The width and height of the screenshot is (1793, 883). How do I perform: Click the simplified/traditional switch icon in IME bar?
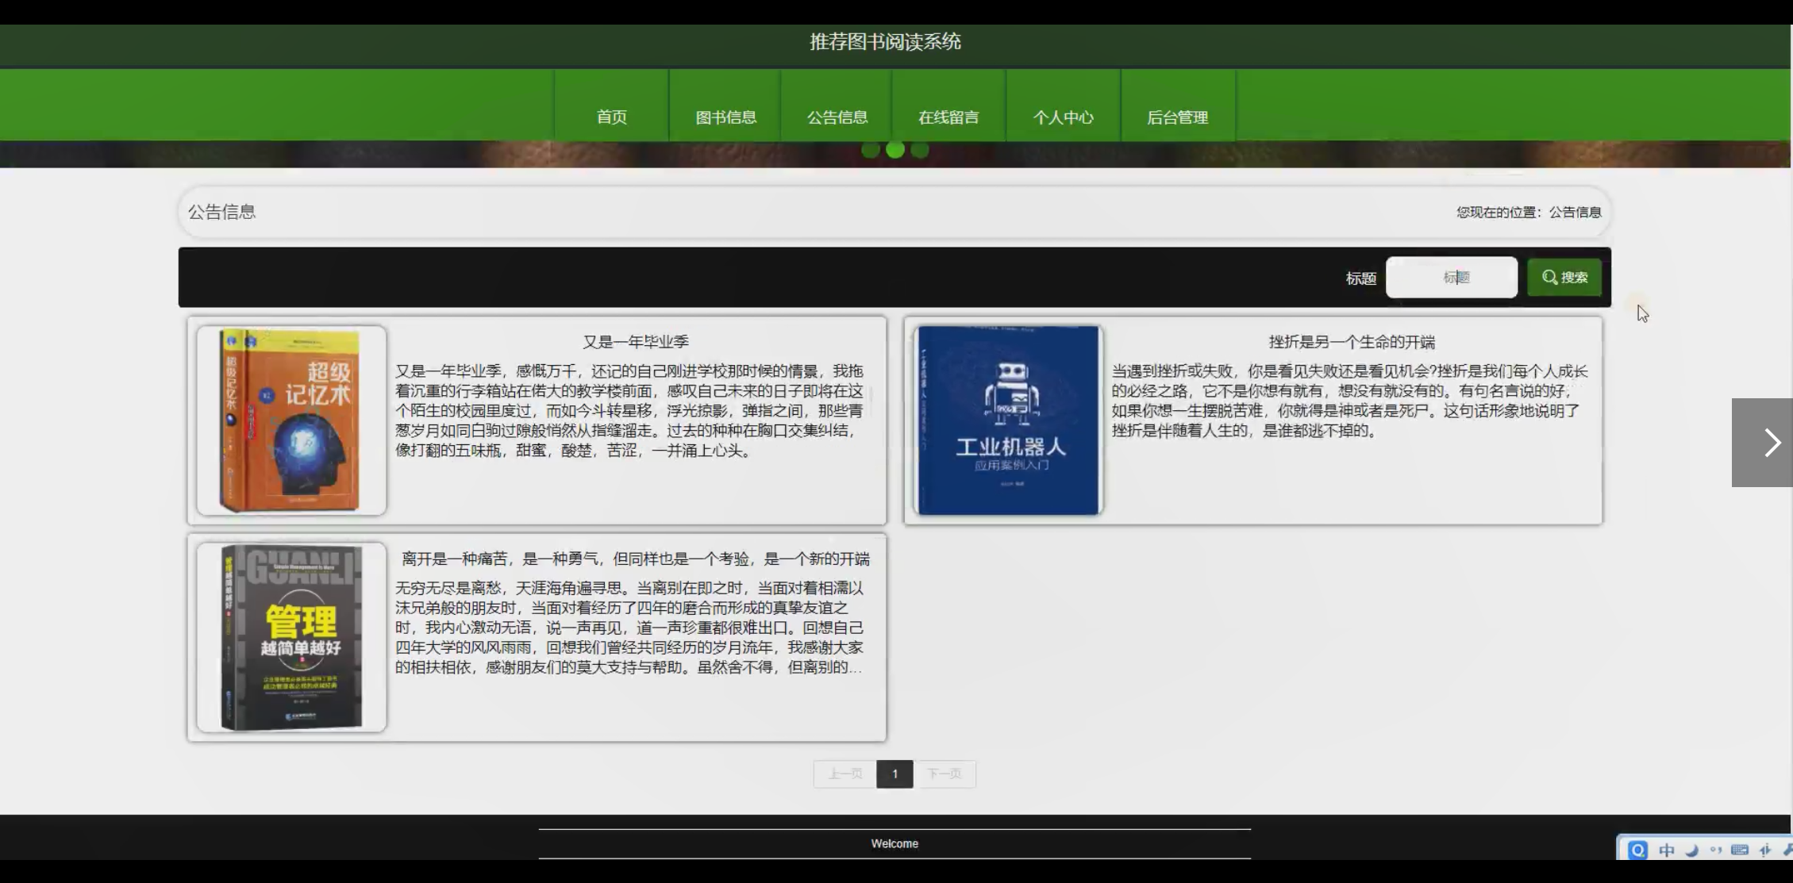pos(1765,850)
